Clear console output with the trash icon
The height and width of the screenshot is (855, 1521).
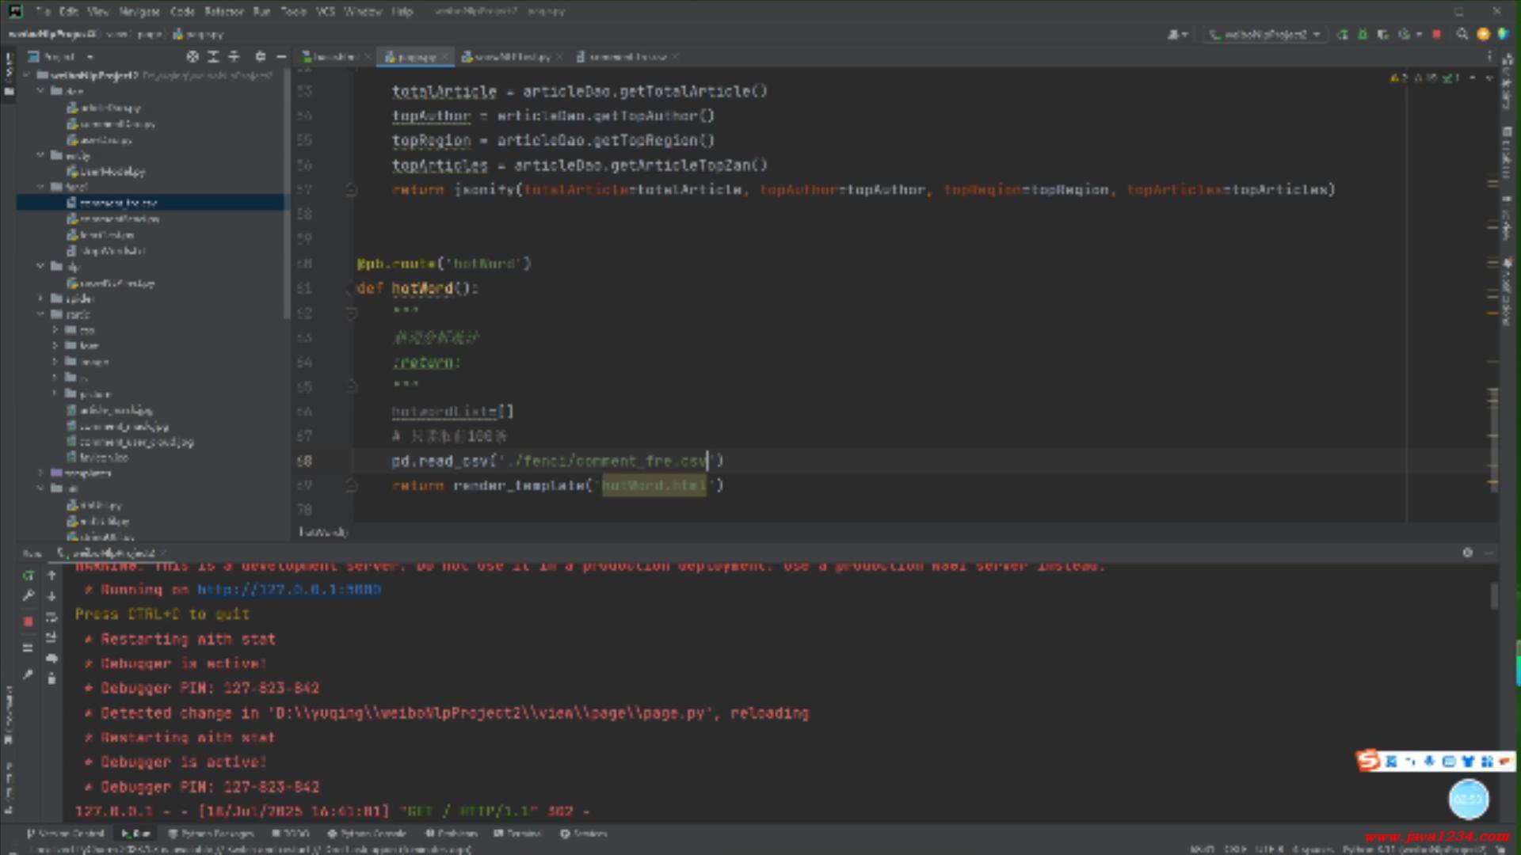tap(51, 678)
